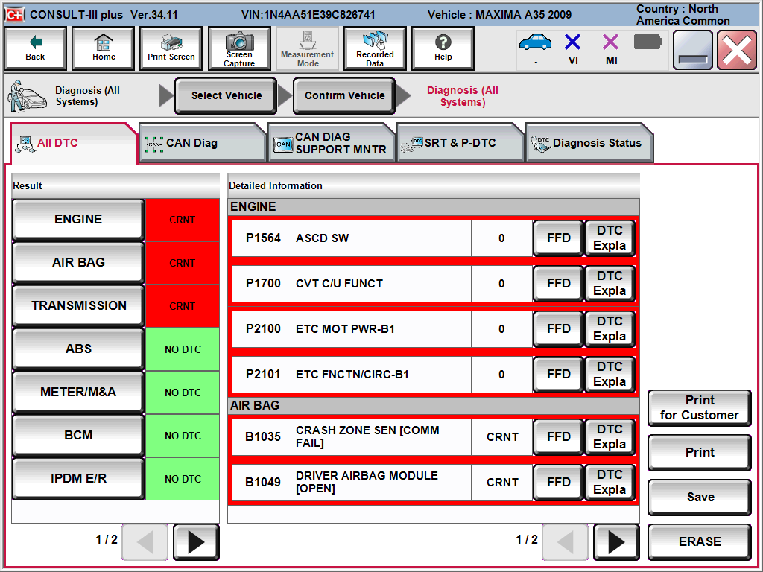Open FFD for B1035 crash zone sensor
Image resolution: width=763 pixels, height=572 pixels.
(558, 437)
